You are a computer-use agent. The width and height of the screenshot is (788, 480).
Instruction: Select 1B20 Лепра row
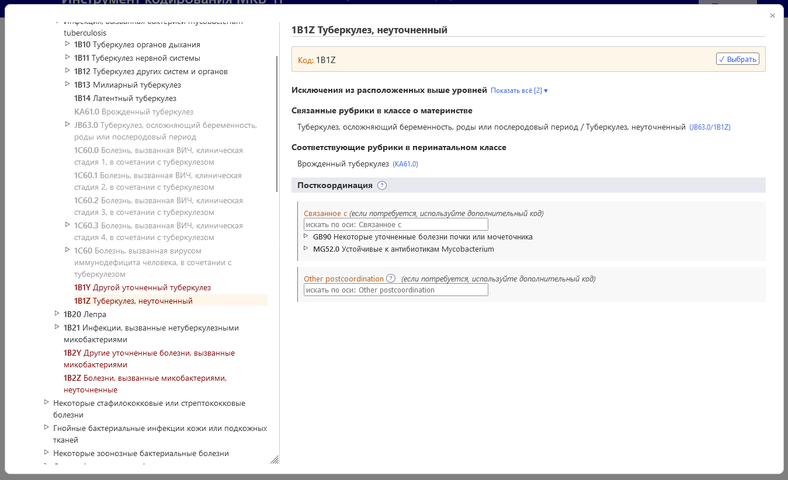85,314
